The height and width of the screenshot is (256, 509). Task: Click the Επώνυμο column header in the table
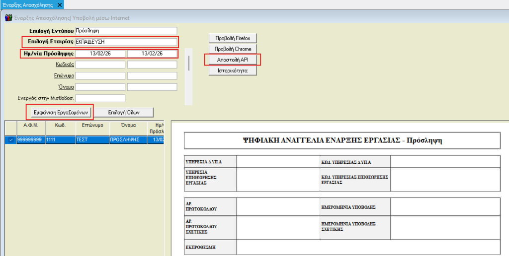tap(89, 126)
